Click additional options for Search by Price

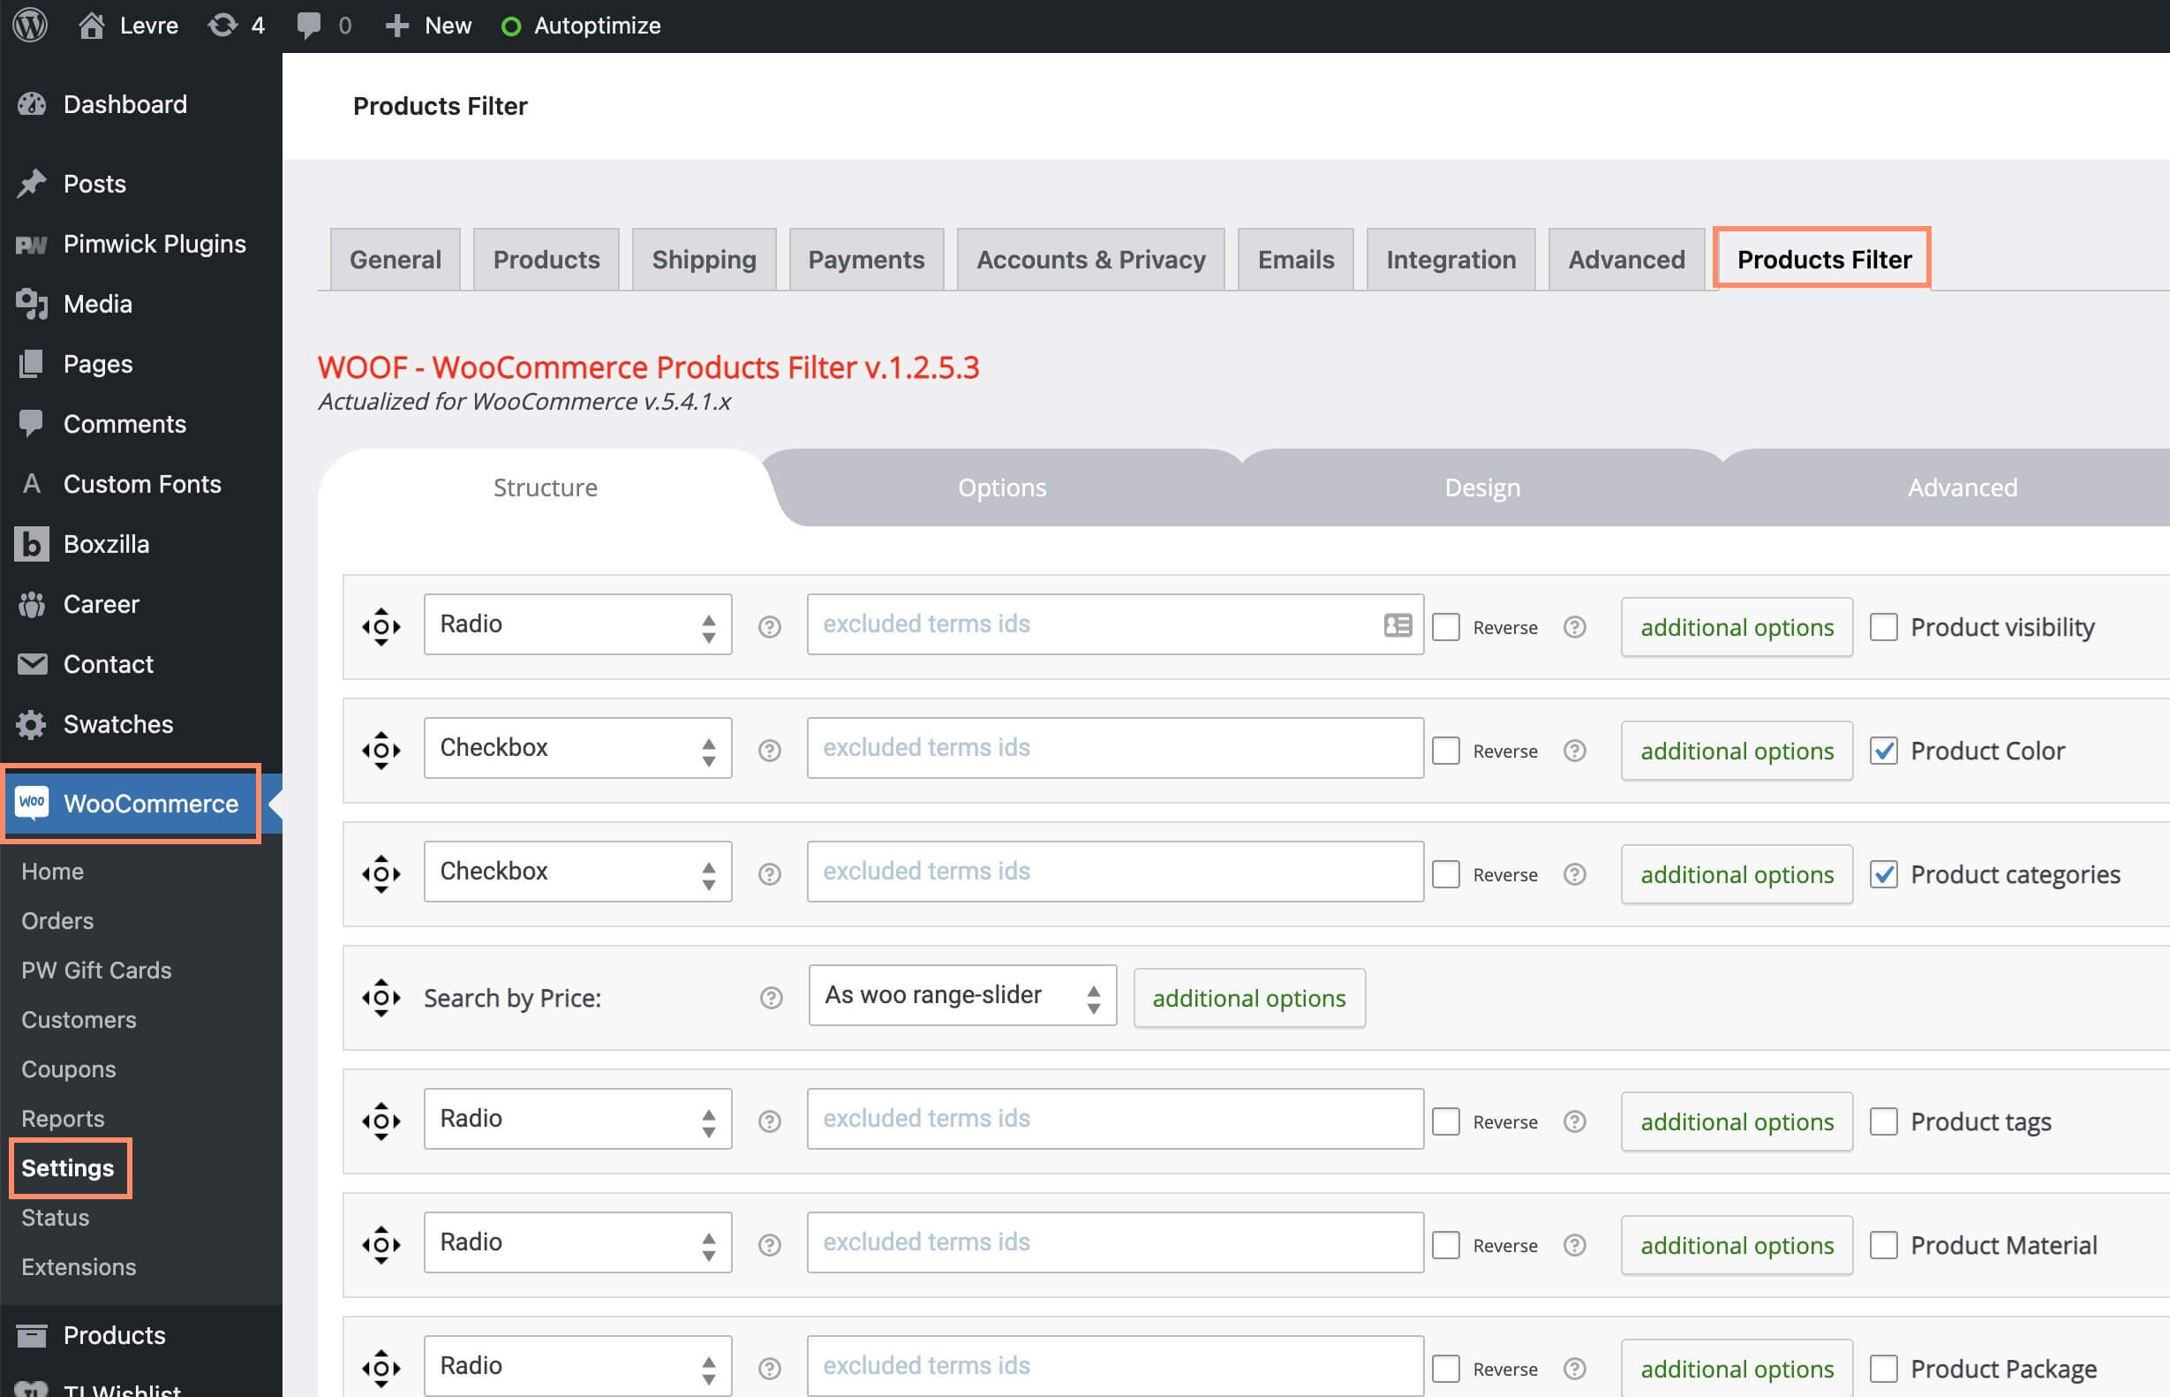pos(1247,998)
